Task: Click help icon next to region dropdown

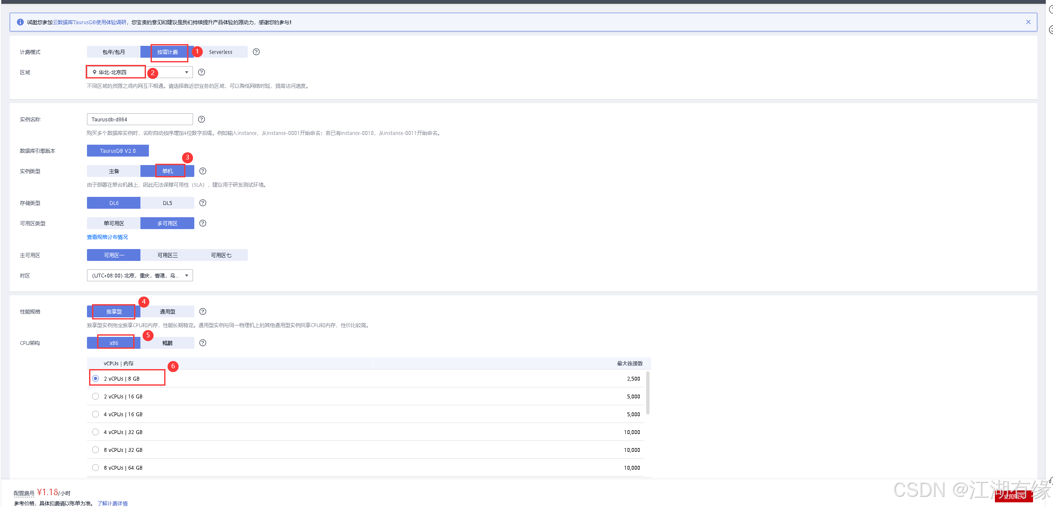Action: [202, 72]
